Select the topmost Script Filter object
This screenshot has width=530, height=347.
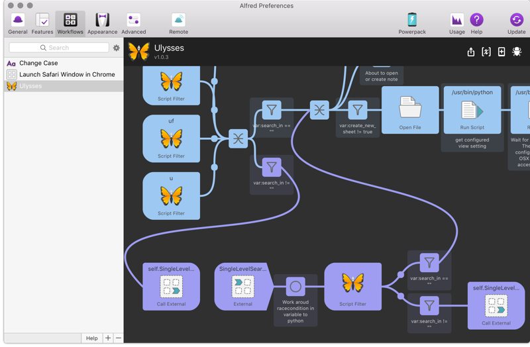click(x=171, y=85)
